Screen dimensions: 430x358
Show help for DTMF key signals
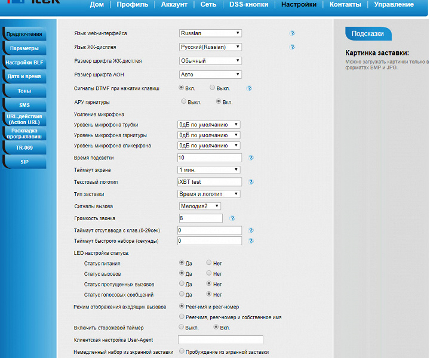coord(249,88)
